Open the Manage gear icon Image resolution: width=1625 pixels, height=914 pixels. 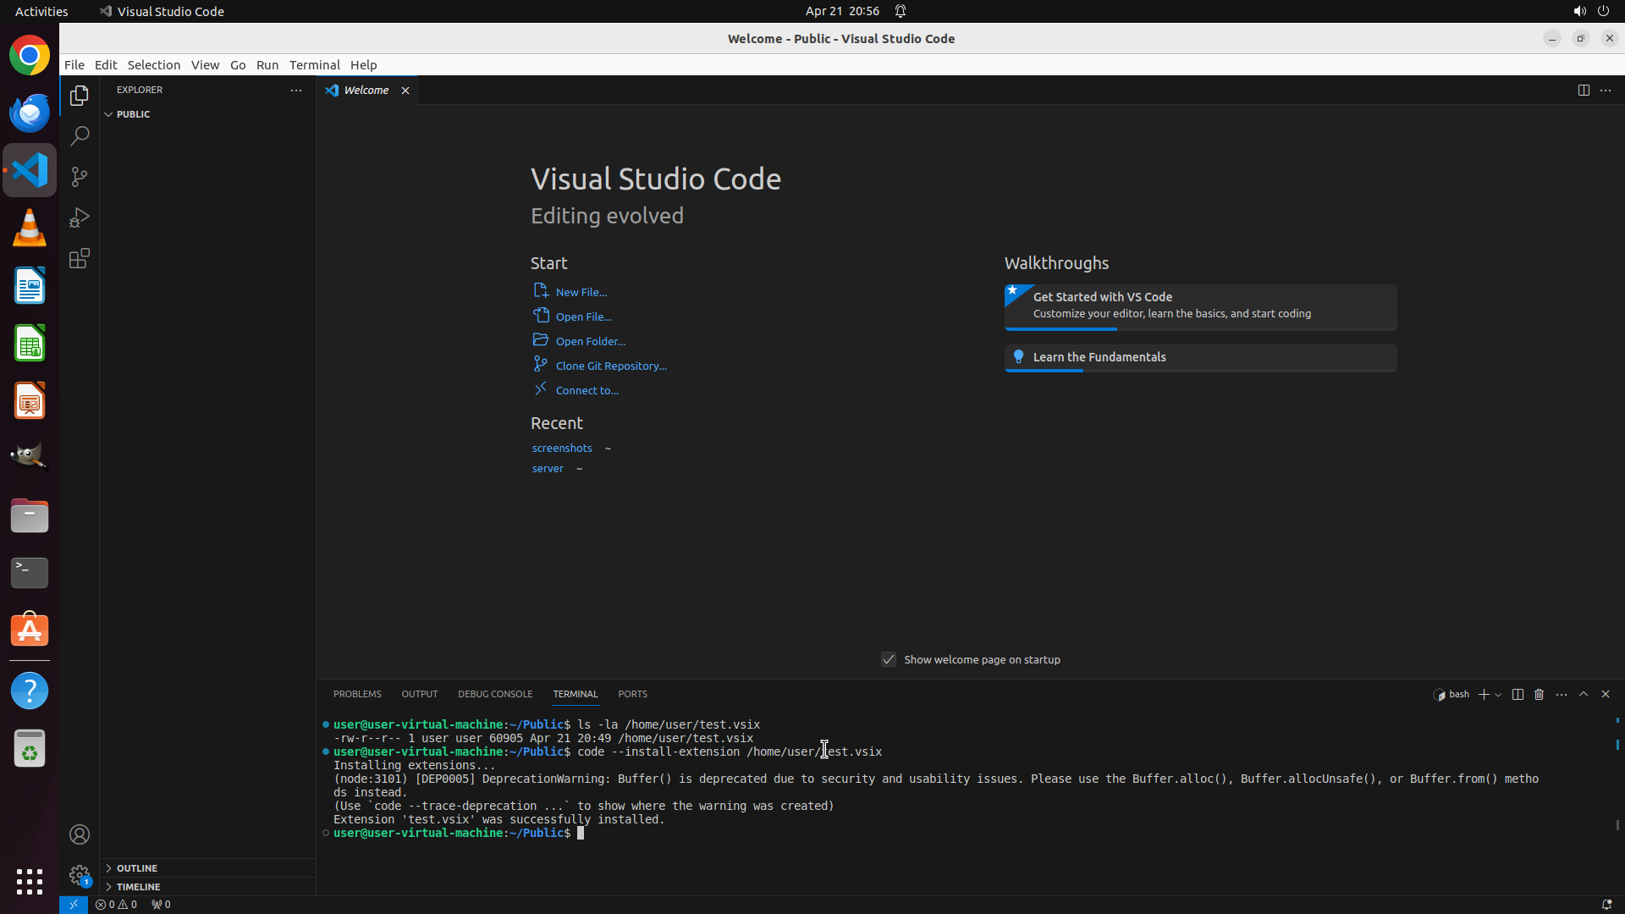(x=80, y=874)
